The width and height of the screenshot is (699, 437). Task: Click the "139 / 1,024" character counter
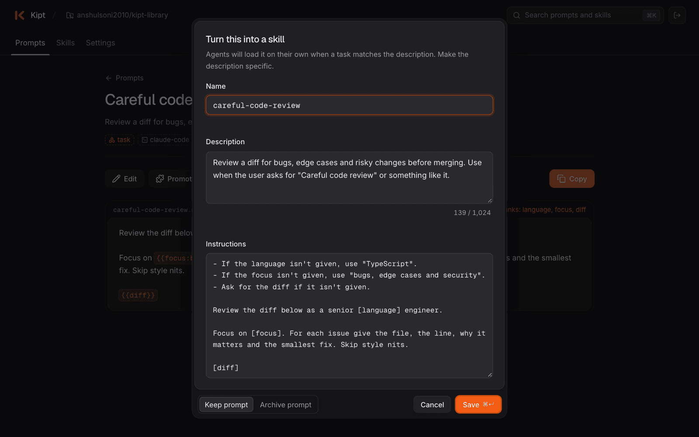[472, 213]
